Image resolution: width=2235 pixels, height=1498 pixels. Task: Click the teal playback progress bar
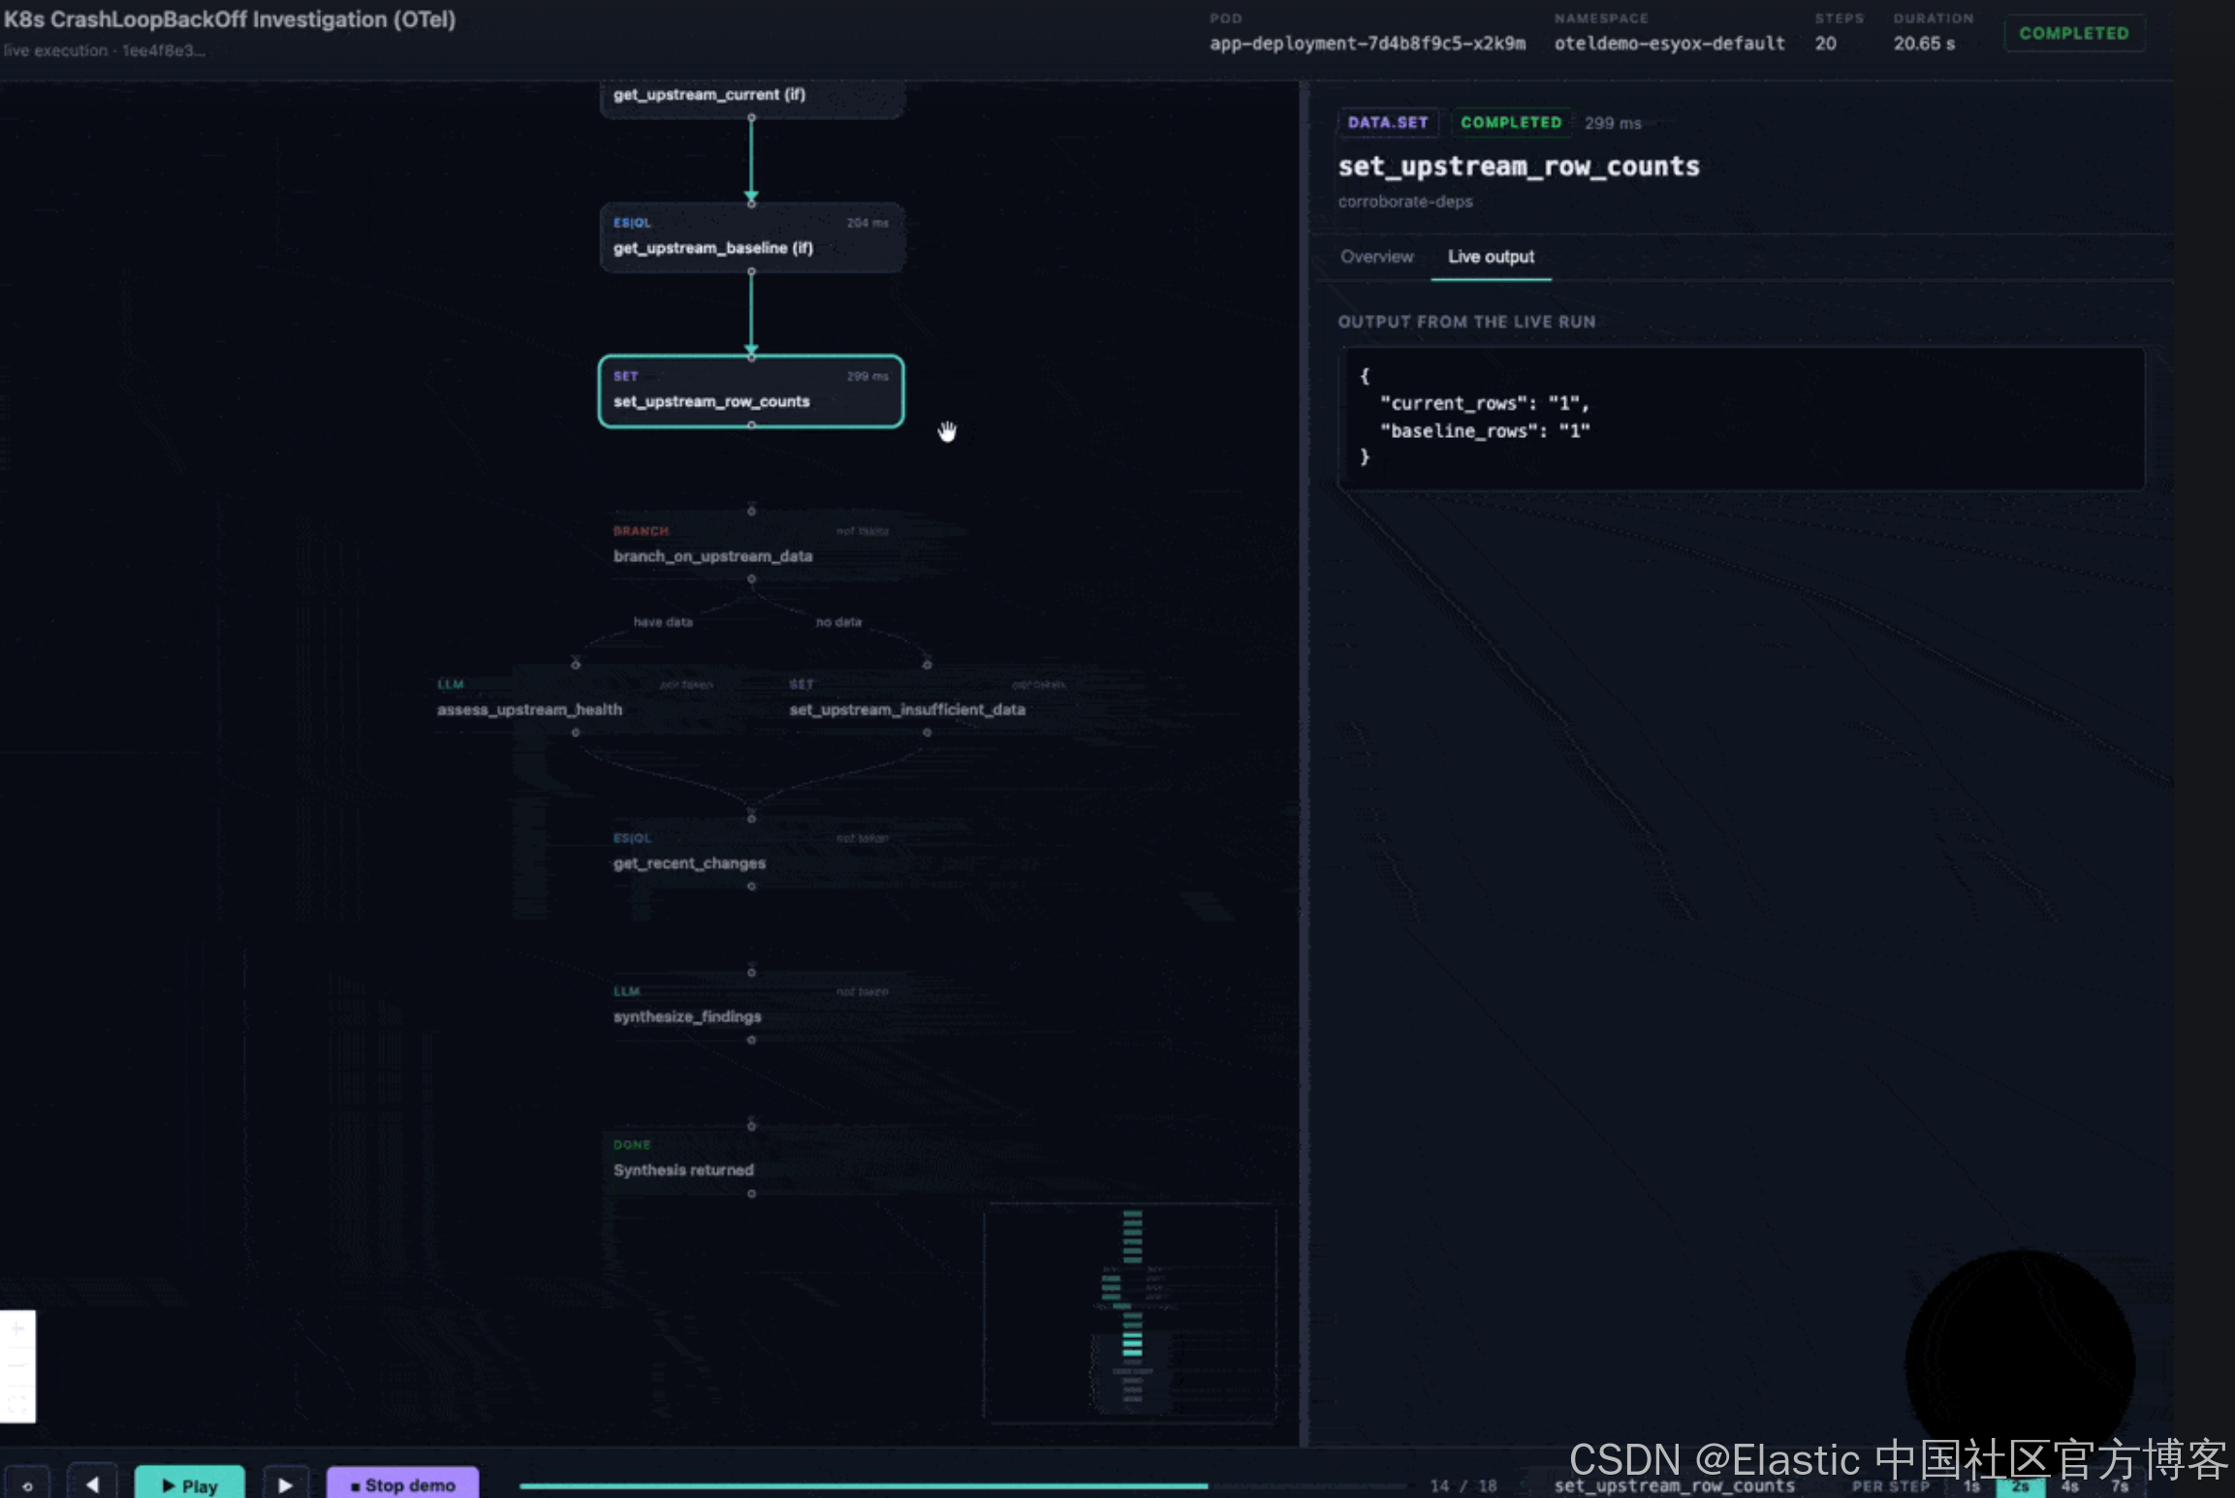pos(863,1485)
